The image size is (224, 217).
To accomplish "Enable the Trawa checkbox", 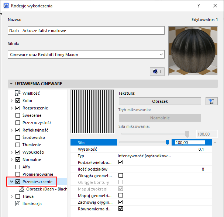I will [18, 196].
